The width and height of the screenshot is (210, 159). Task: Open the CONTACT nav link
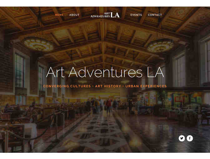155,15
